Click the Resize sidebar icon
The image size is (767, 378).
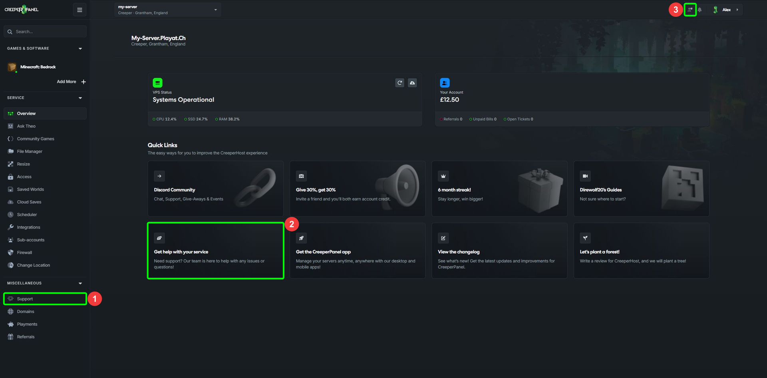(x=11, y=164)
